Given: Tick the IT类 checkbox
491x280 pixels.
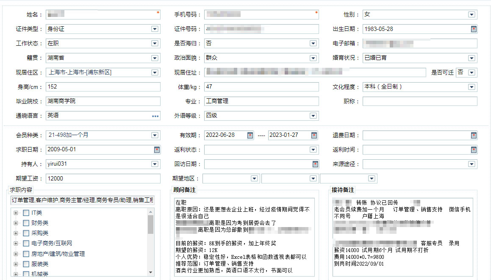Looking at the screenshot, I should tap(26, 213).
